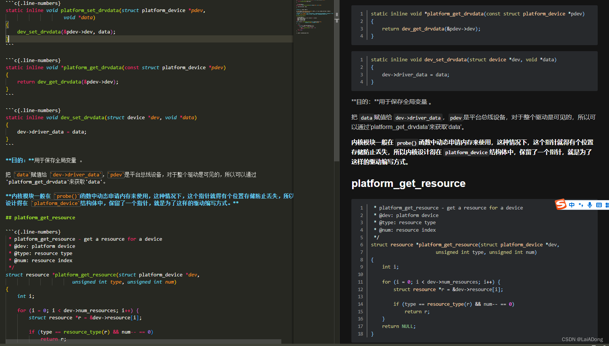Click preview line 'return NULL;'
609x346 pixels.
point(399,326)
